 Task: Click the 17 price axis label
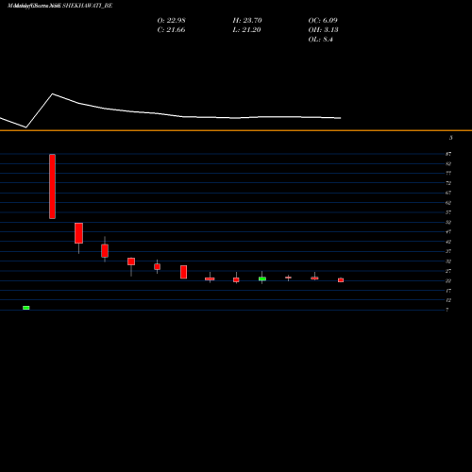pos(448,291)
